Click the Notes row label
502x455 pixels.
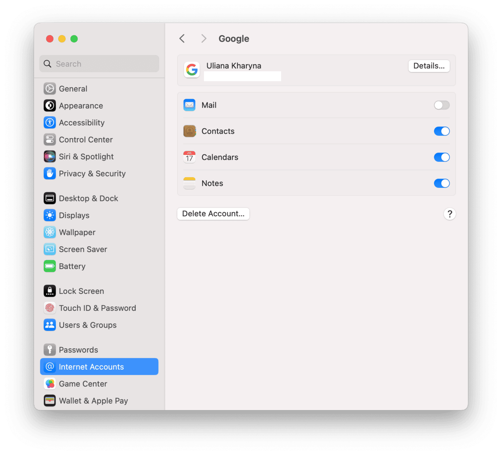click(212, 183)
